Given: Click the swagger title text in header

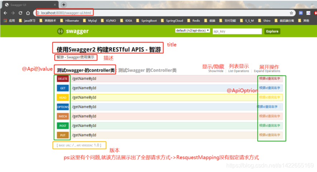Looking at the screenshot, I should click(x=77, y=31).
